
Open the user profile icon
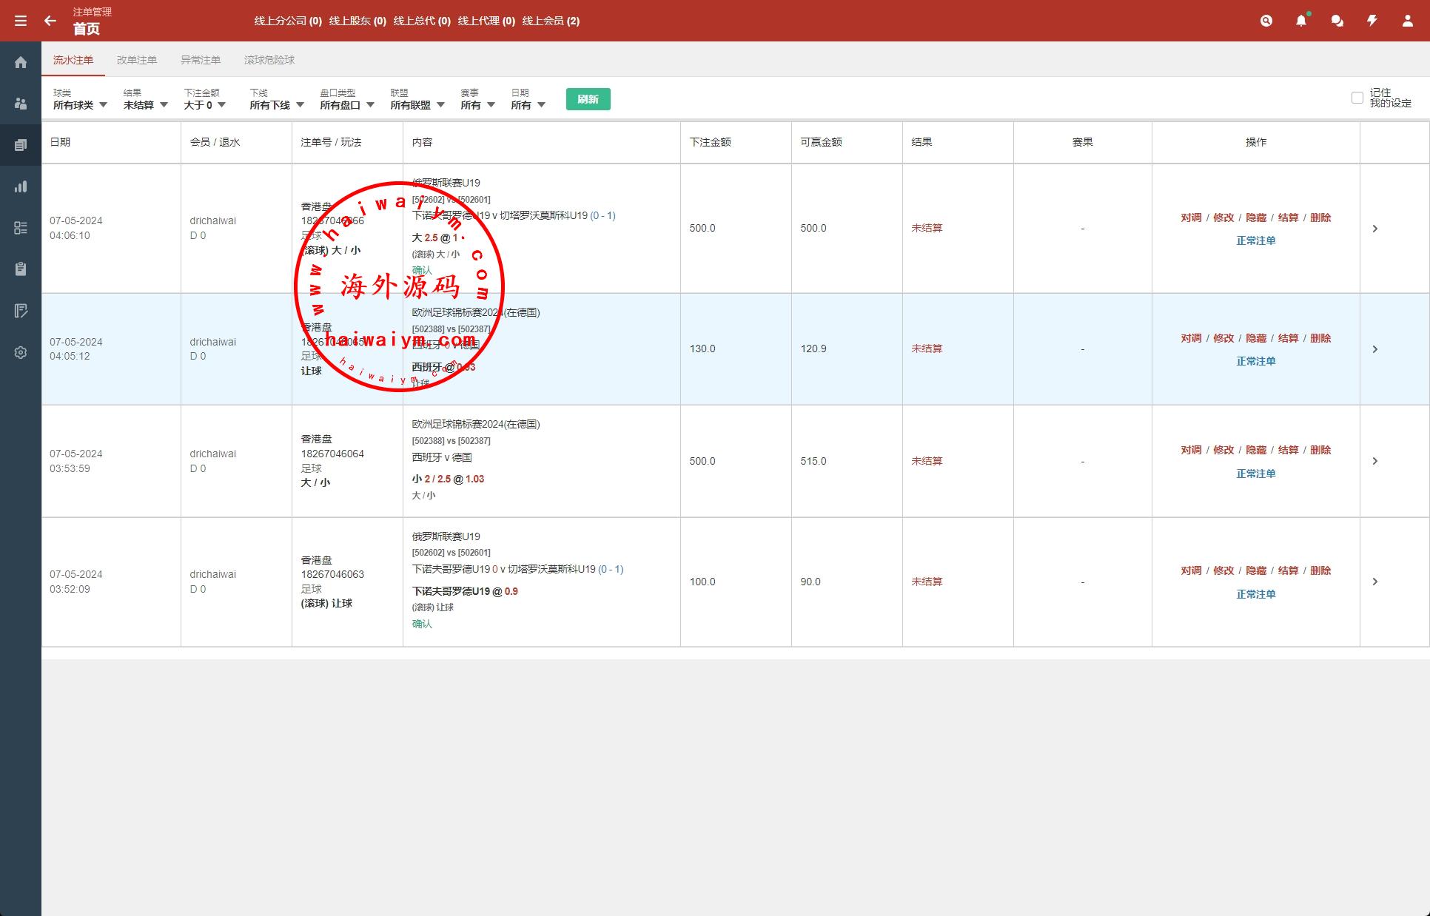click(1407, 21)
